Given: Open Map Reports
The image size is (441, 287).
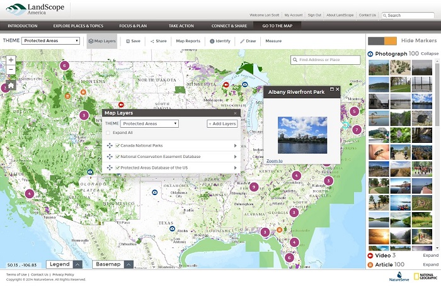Looking at the screenshot, I should click(x=188, y=41).
